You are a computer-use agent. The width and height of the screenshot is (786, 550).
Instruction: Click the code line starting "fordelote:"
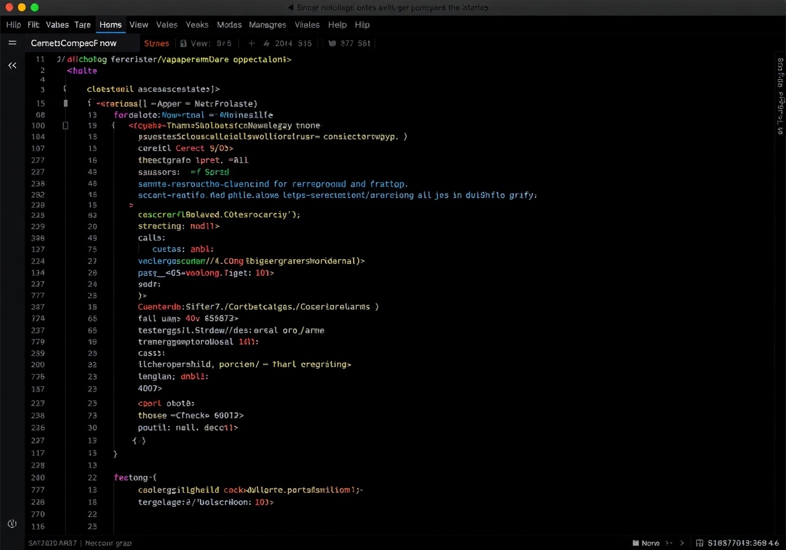[193, 115]
